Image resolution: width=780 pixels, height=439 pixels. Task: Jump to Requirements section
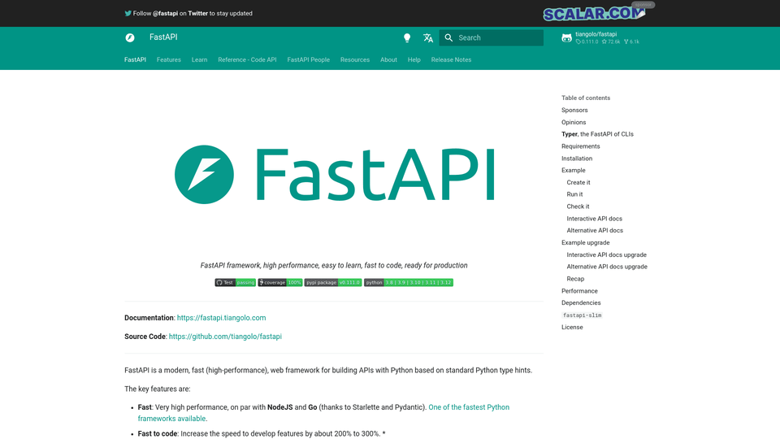click(580, 146)
